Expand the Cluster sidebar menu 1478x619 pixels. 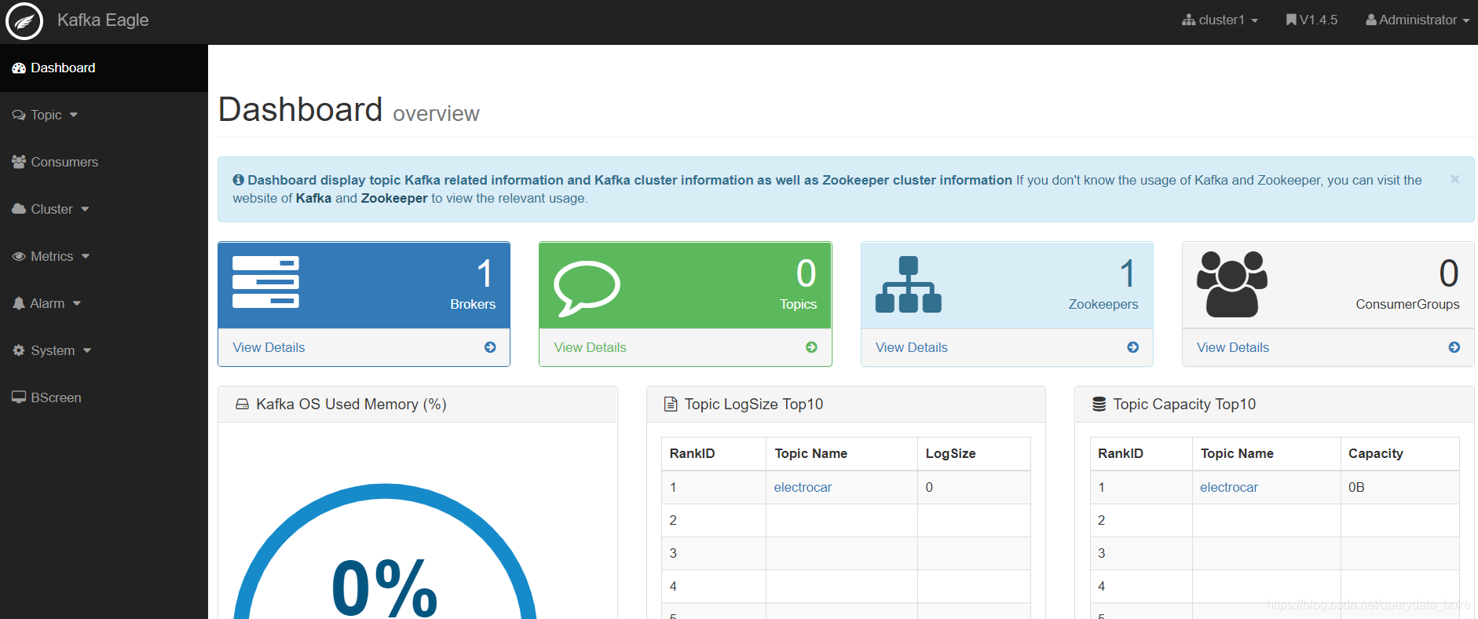104,209
